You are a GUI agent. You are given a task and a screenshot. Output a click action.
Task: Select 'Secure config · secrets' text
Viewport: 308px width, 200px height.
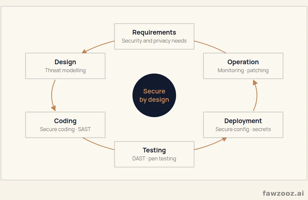243,129
